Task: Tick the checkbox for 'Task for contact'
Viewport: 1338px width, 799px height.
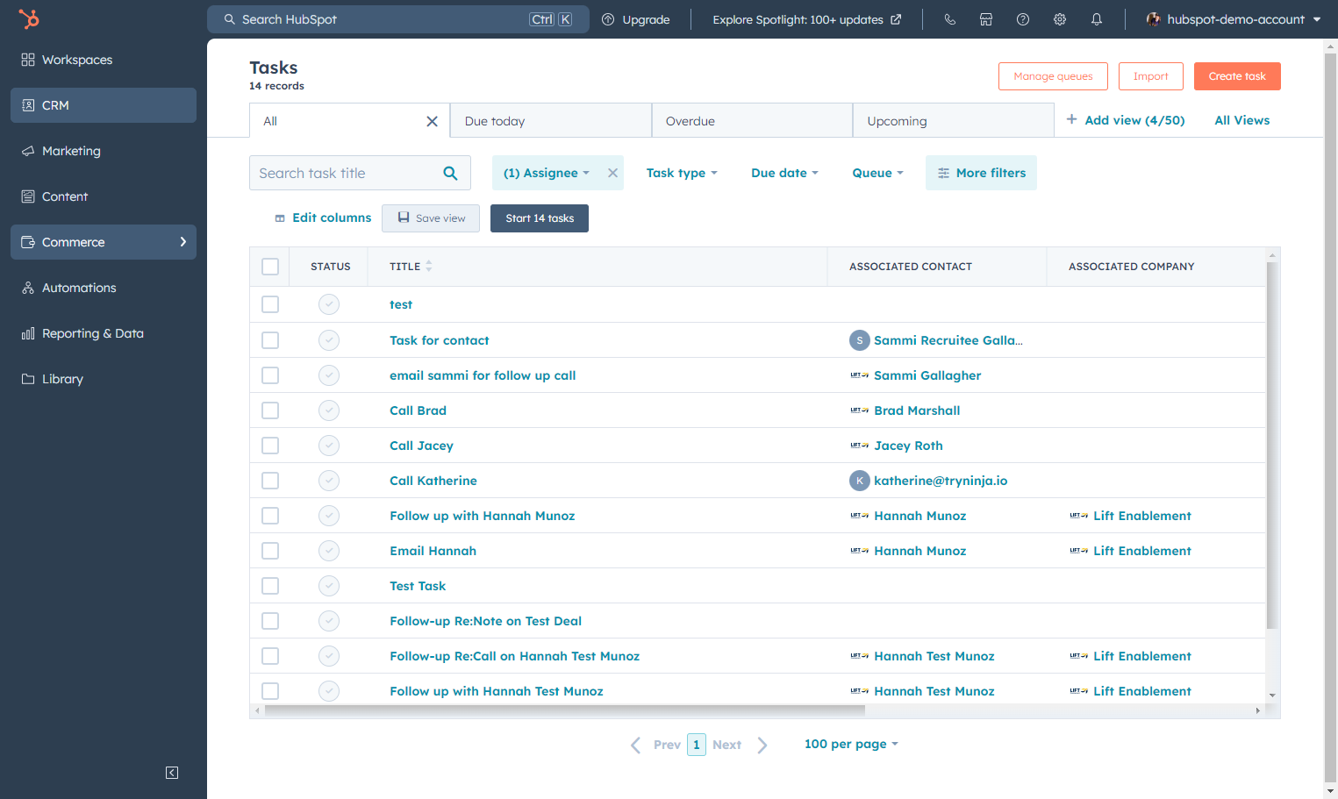Action: coord(270,340)
